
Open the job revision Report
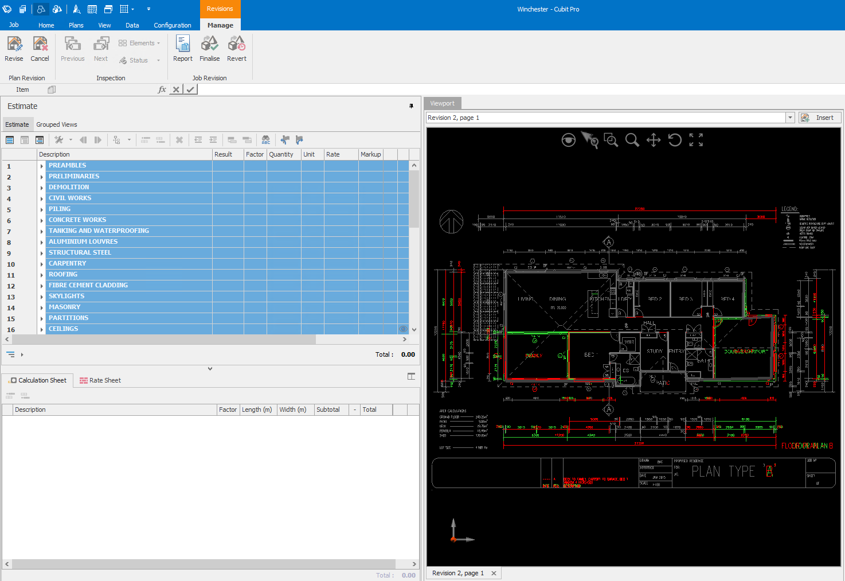pos(183,49)
